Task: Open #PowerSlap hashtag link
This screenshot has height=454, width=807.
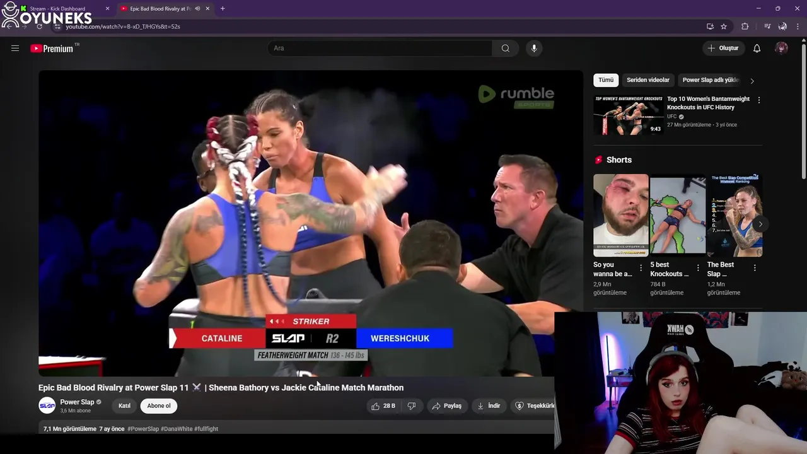Action: [x=143, y=429]
